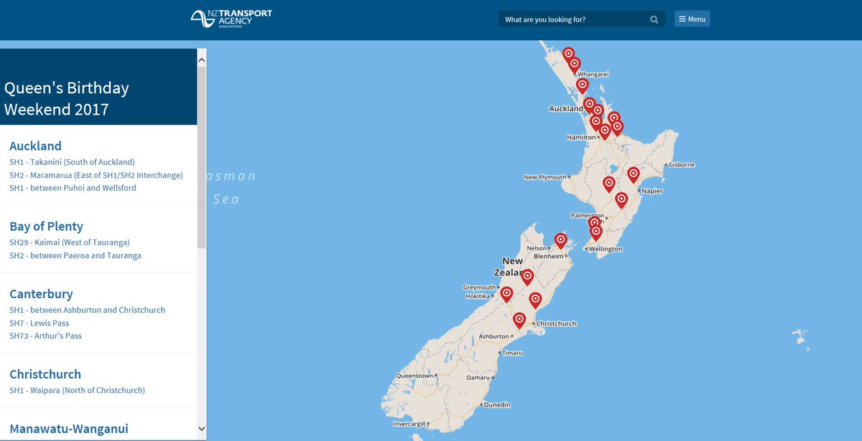Select the southernmost map pin near Ashburton
This screenshot has width=862, height=441.
pos(519,320)
